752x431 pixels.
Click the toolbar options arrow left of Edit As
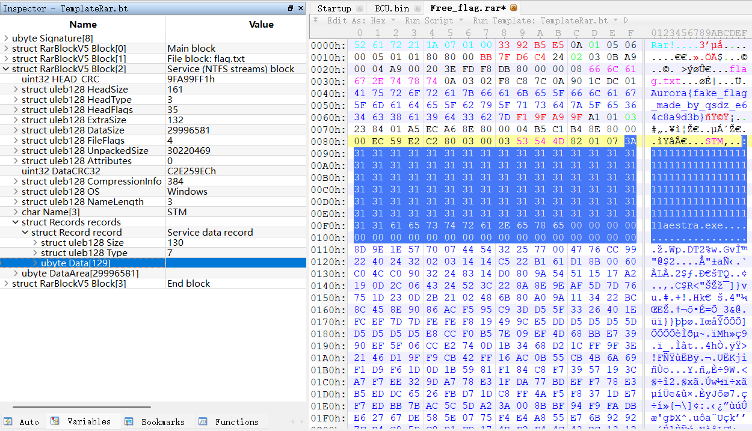pyautogui.click(x=315, y=20)
